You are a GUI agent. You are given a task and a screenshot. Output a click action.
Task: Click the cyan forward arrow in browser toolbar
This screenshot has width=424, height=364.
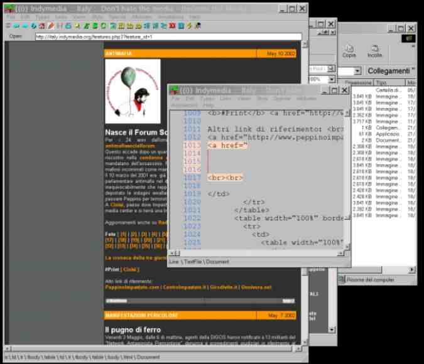[x=25, y=26]
